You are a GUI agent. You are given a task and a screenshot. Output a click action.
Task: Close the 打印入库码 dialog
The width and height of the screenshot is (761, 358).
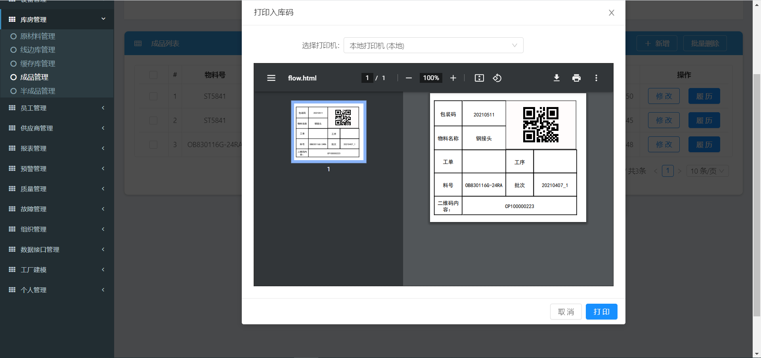tap(612, 13)
